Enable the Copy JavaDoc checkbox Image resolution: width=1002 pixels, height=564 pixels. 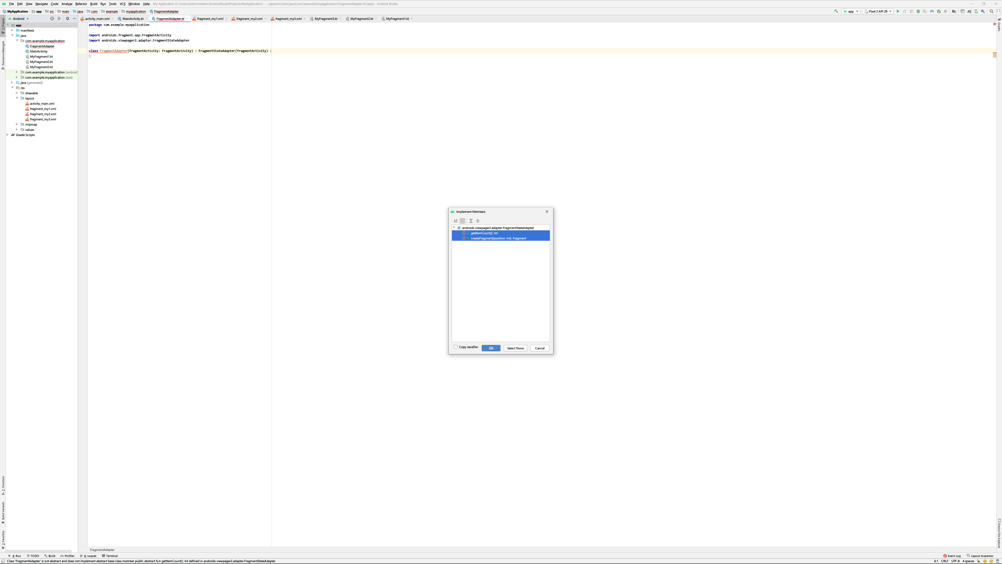coord(456,347)
